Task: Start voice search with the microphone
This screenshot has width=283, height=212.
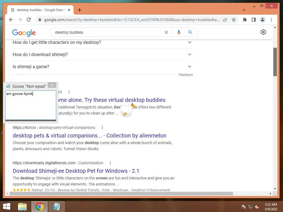Action: click(179, 32)
